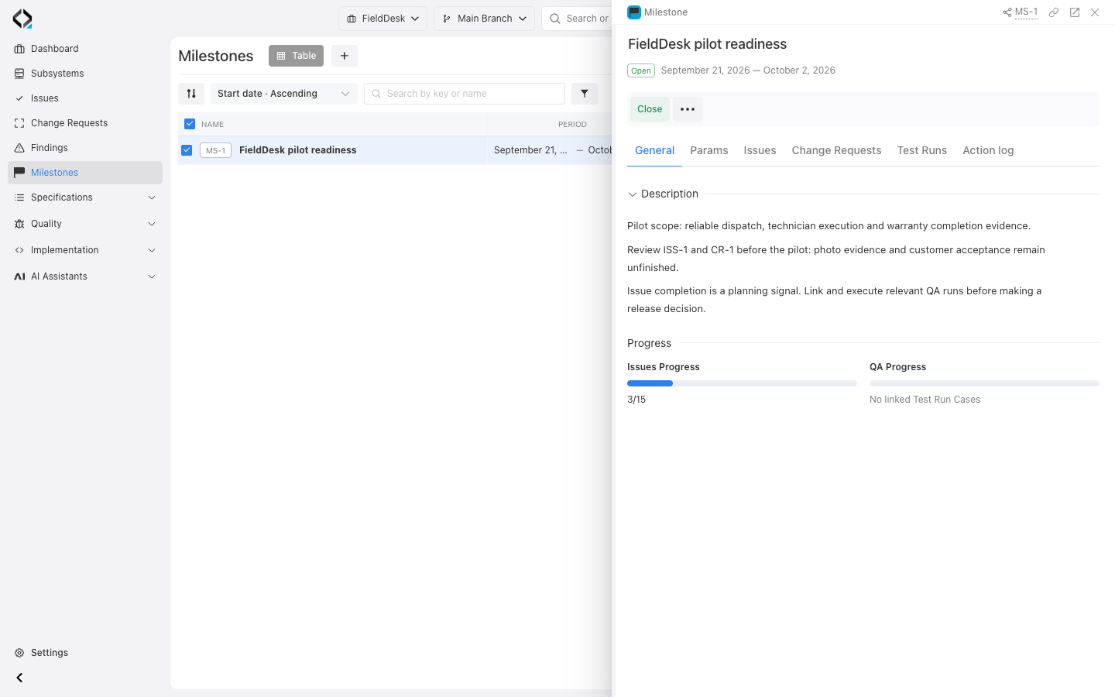Screen dimensions: 1115x697
Task: Focus the Search by key or name field
Action: click(x=465, y=94)
